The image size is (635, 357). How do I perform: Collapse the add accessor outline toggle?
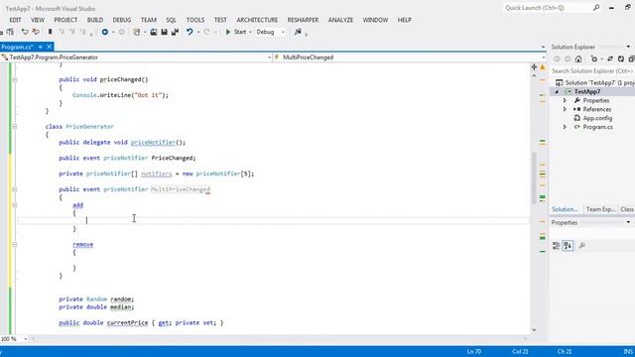[15, 205]
